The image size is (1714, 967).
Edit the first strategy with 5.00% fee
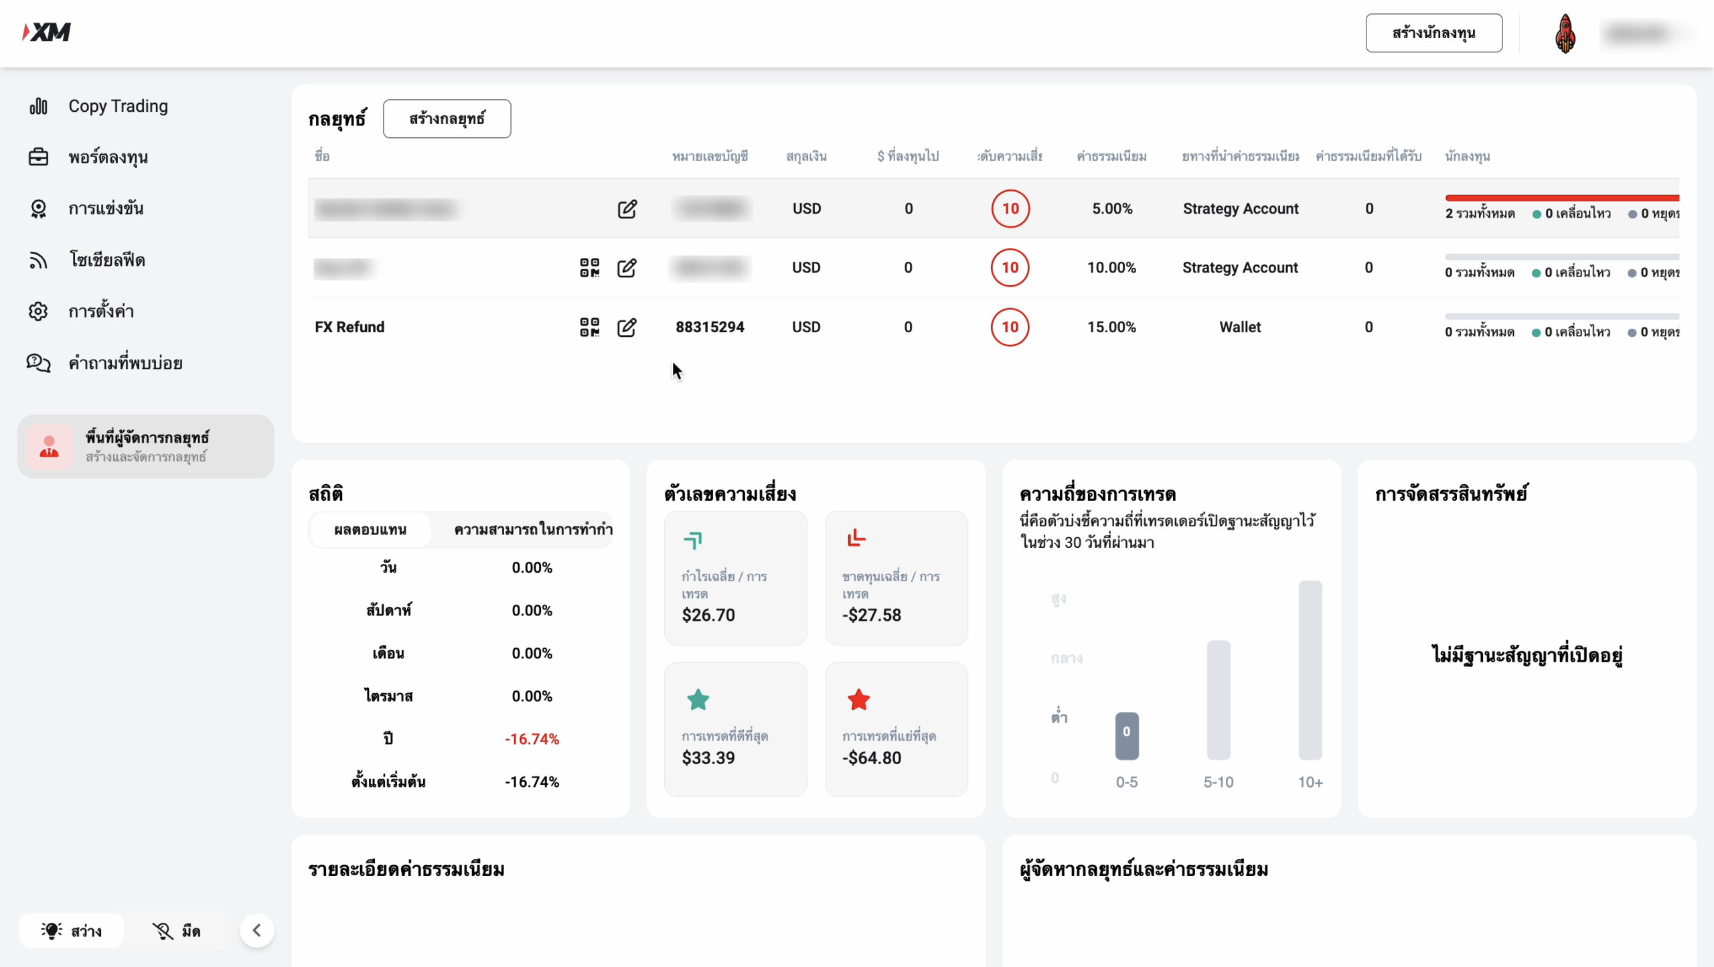627,209
